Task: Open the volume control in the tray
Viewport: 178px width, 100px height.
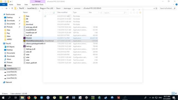Action: (153, 97)
